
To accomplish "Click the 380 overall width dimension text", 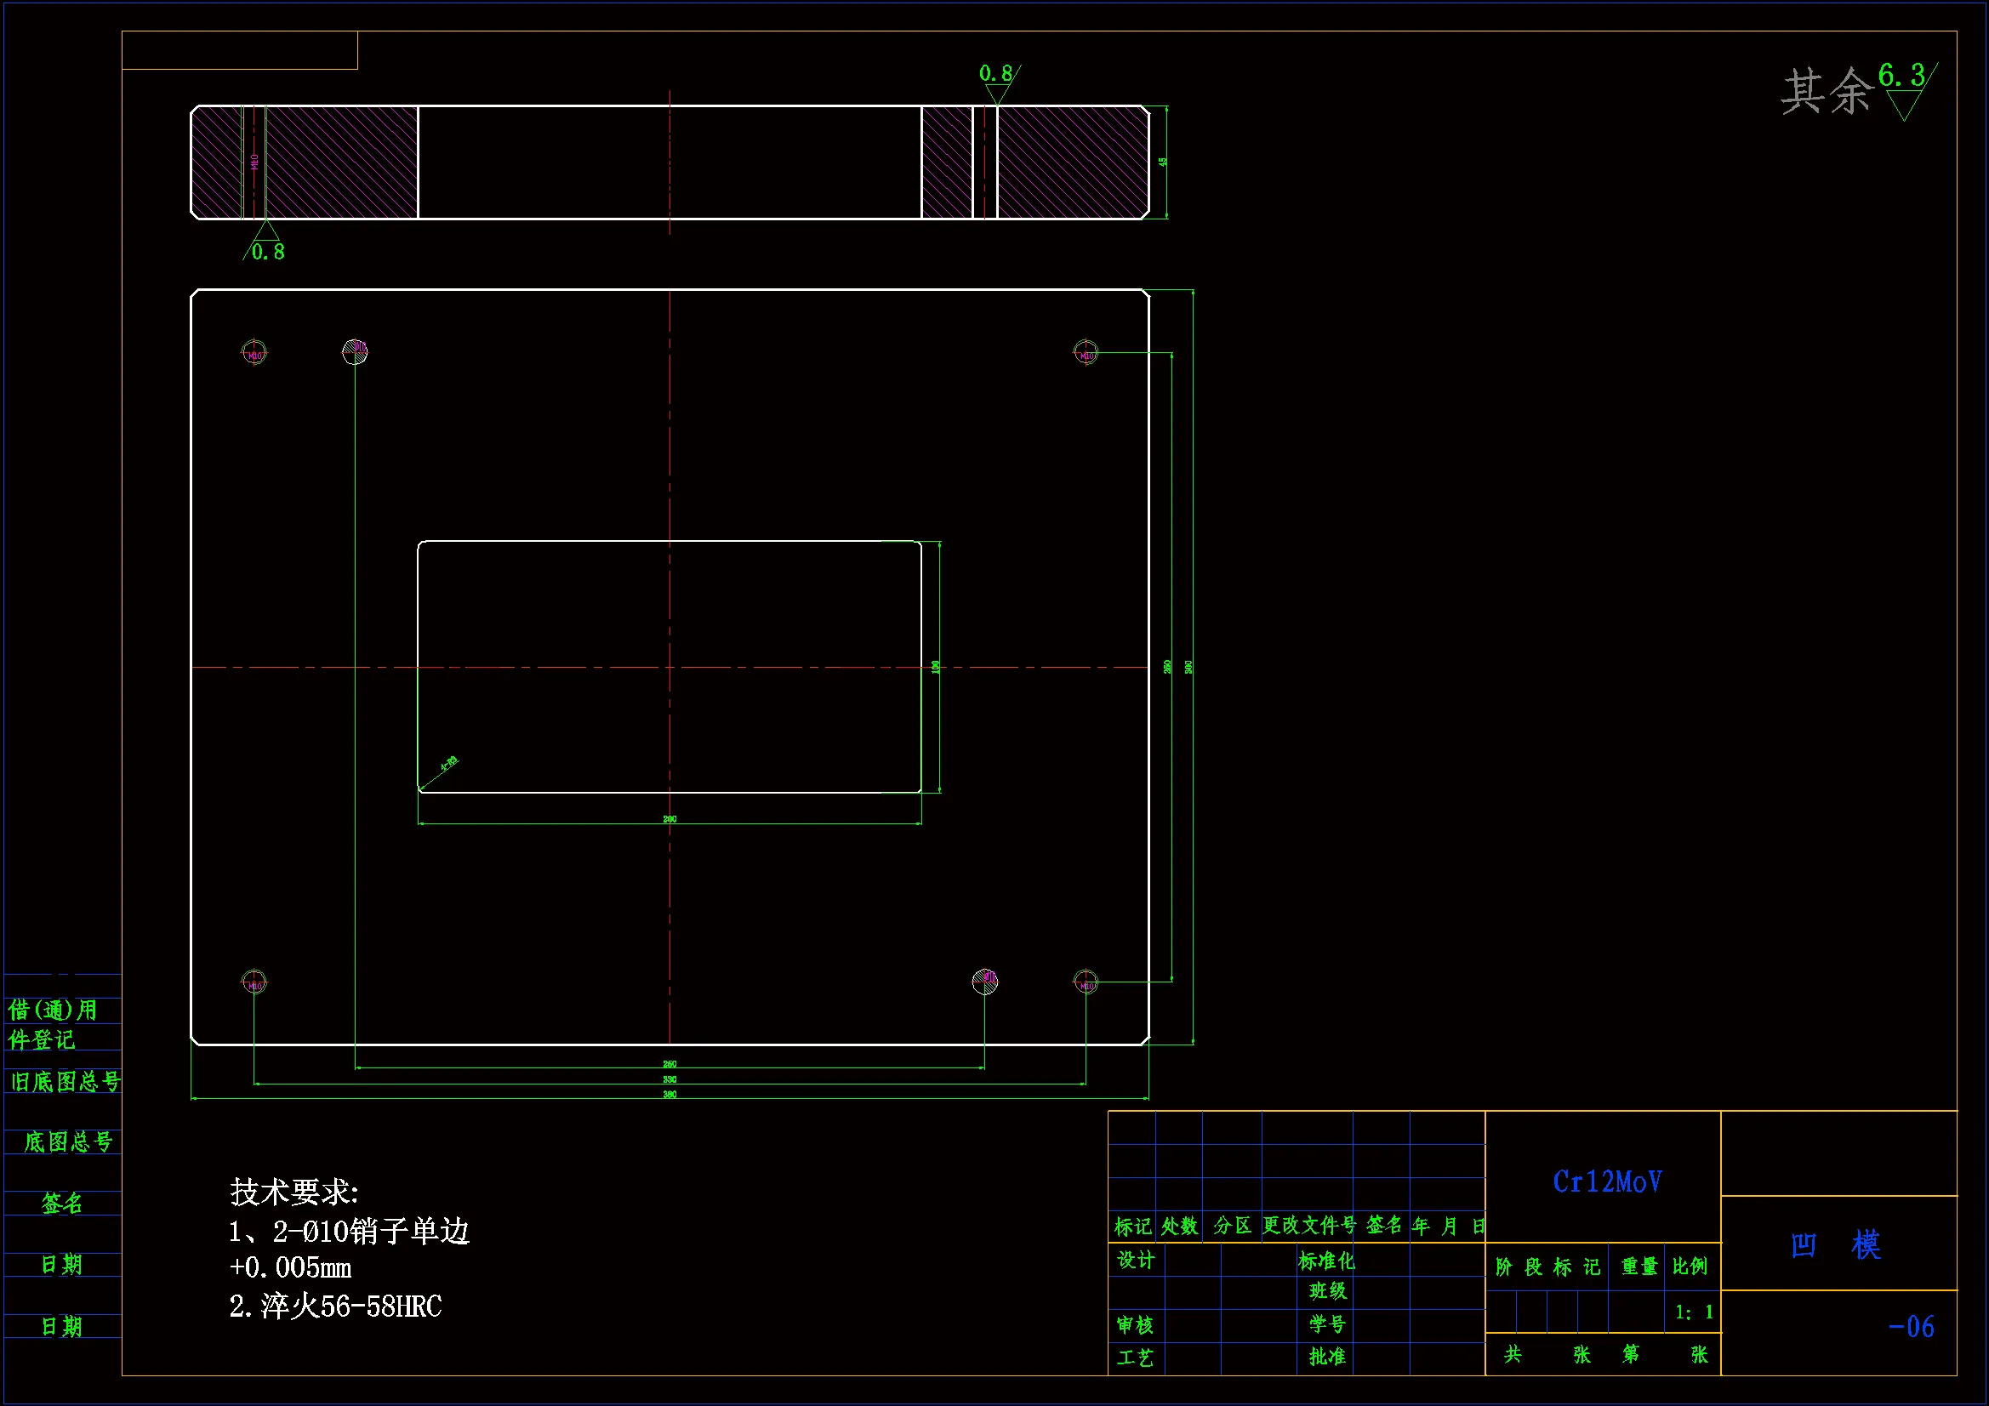I will pos(670,1095).
